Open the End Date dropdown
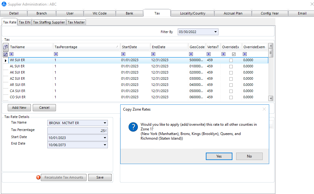 point(105,145)
